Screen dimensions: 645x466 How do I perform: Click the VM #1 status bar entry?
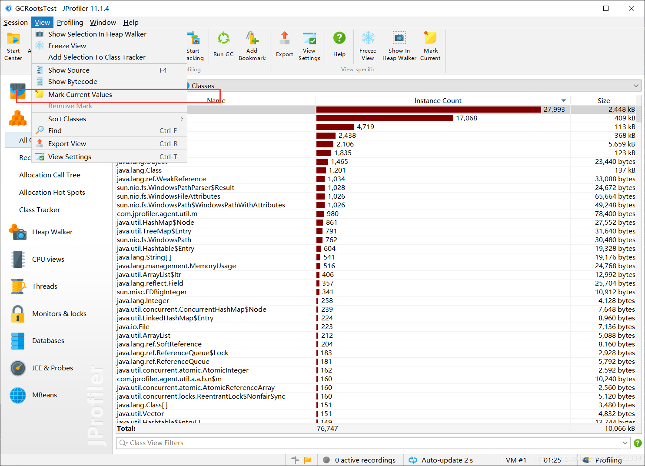(516, 460)
